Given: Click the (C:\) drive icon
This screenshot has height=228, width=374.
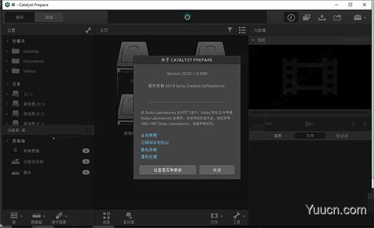Looking at the screenshot, I should (x=16, y=94).
